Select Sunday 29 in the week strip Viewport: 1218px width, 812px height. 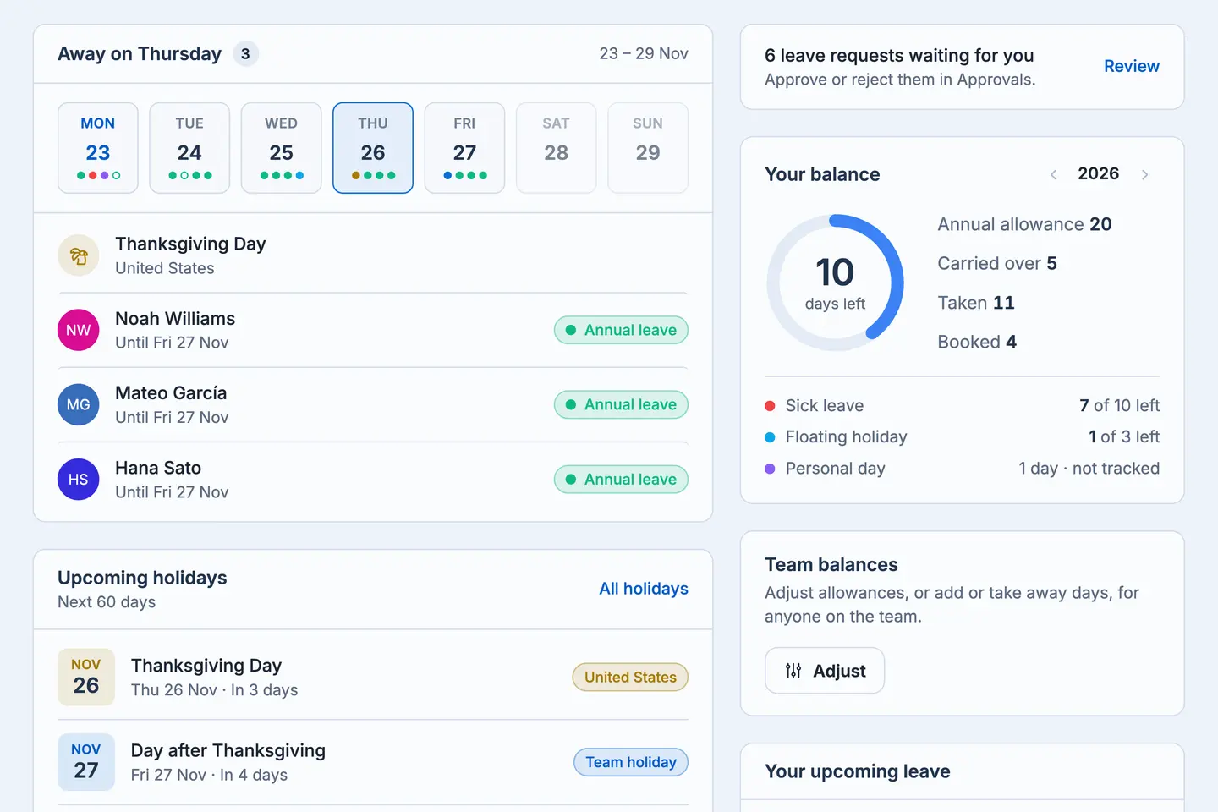point(648,148)
